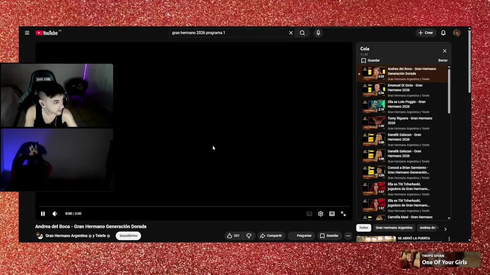Dislike the video
The height and width of the screenshot is (275, 490).
coord(249,236)
